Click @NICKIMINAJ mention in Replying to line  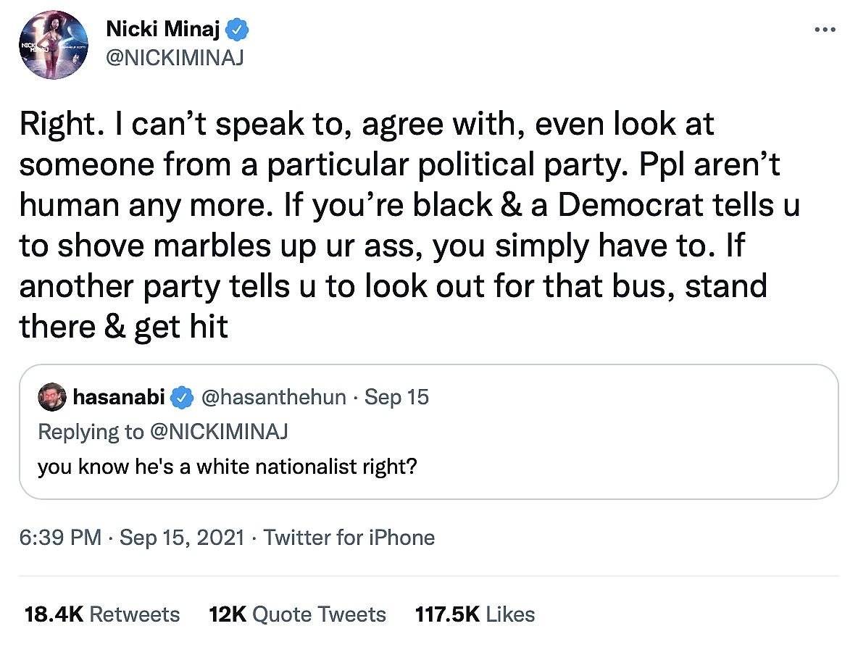pyautogui.click(x=219, y=432)
